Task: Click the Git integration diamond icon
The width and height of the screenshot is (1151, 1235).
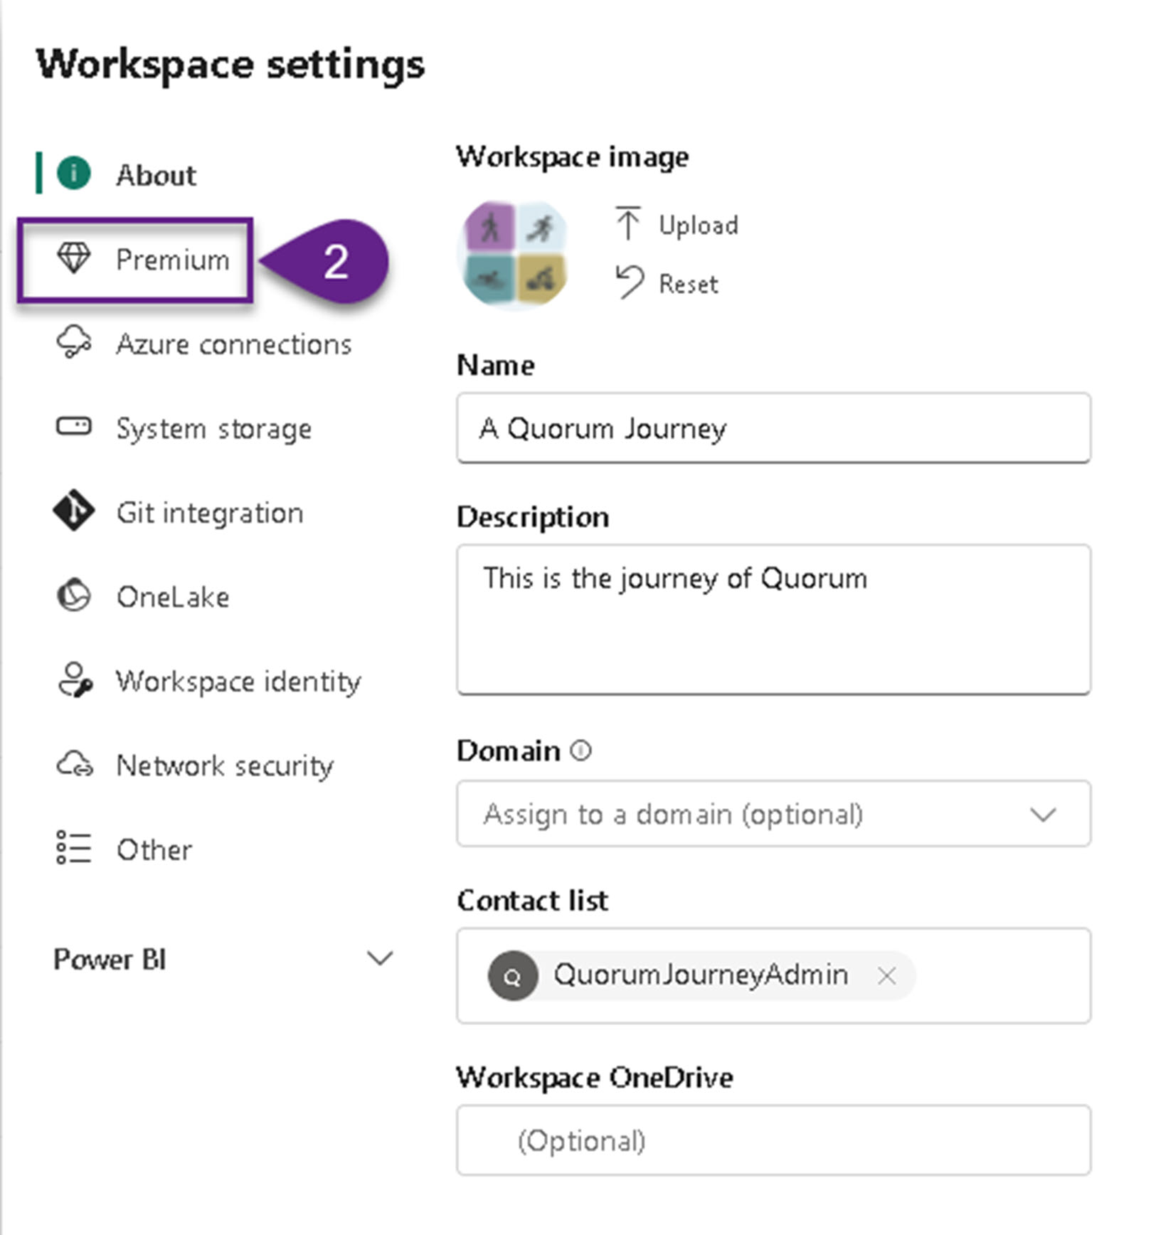Action: coord(73,511)
